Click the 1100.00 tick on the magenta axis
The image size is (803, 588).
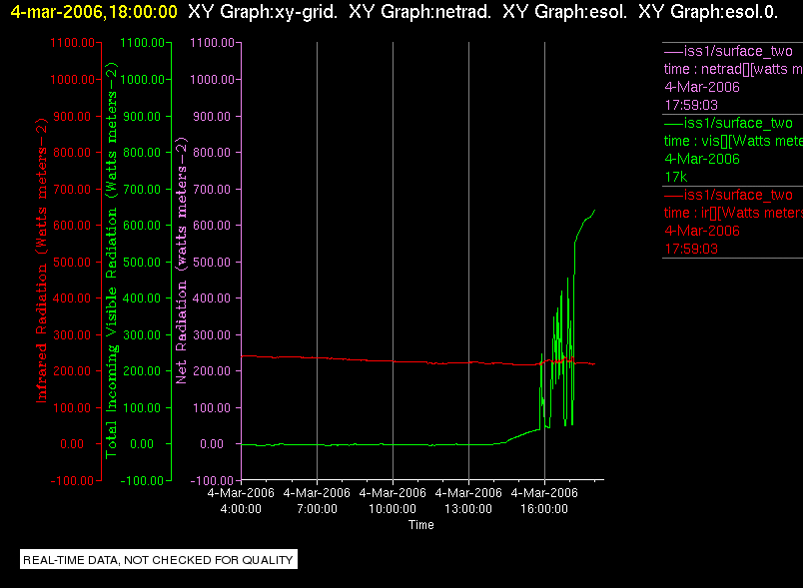point(212,43)
